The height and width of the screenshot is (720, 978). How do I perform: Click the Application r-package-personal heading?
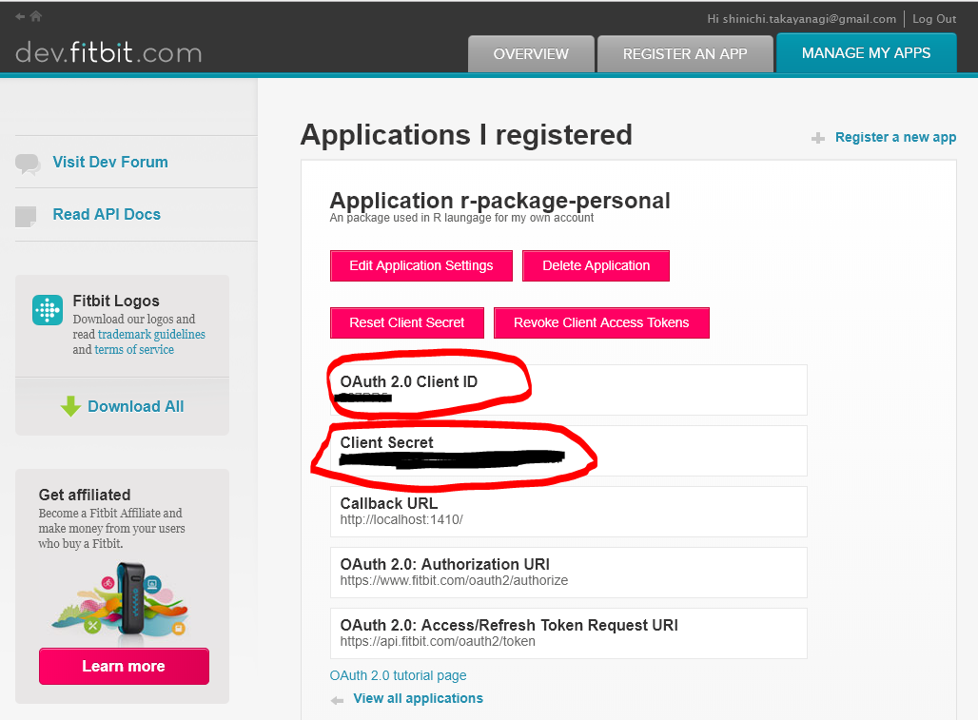point(499,201)
